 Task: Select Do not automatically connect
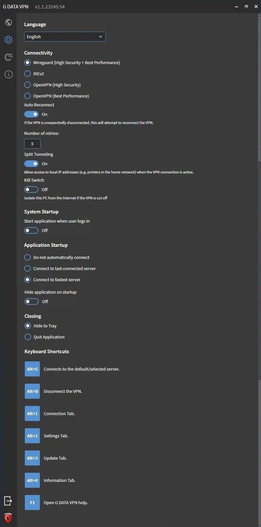pos(27,257)
